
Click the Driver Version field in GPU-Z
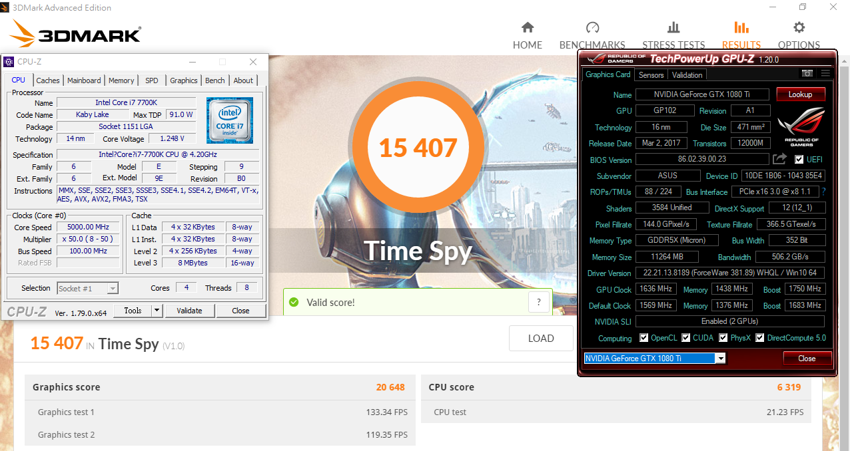coord(730,273)
